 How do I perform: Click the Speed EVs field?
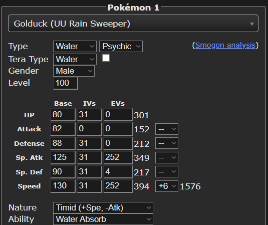pos(118,186)
